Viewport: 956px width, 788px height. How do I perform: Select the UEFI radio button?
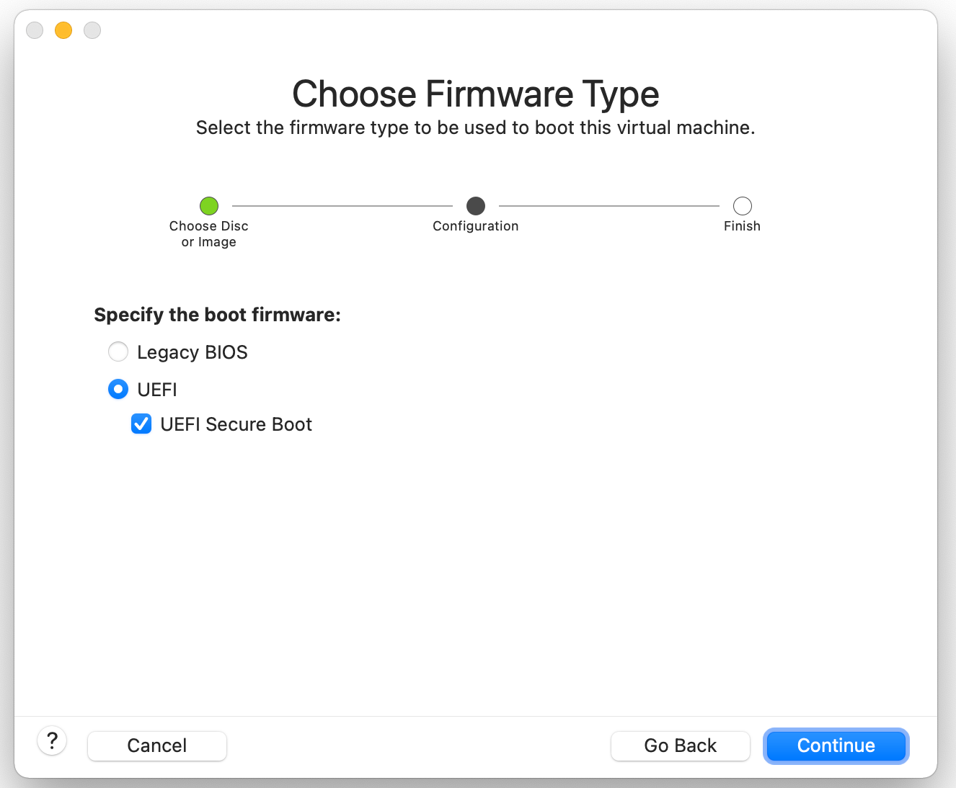tap(118, 390)
